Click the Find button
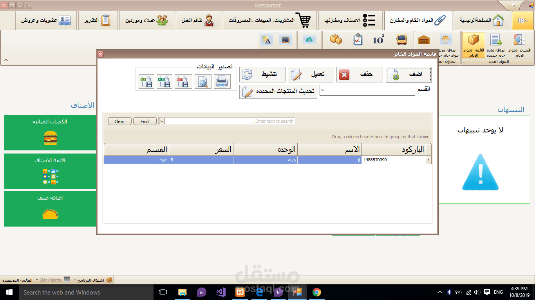This screenshot has width=535, height=300. click(x=145, y=121)
